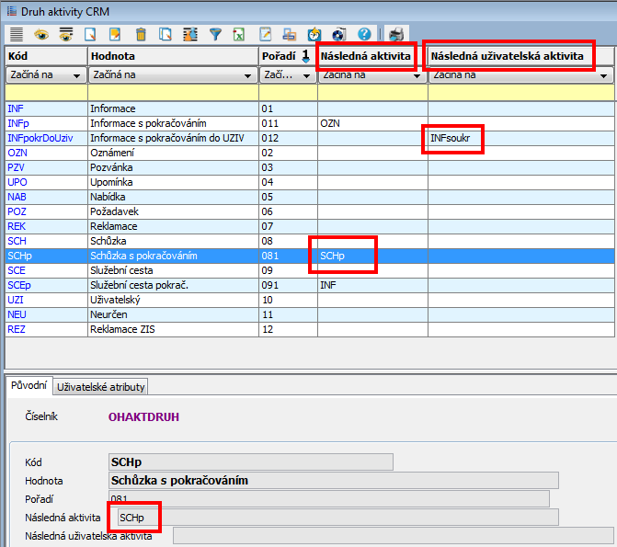Open the Hodnota column filter dropdown
Image resolution: width=617 pixels, height=547 pixels.
[x=250, y=75]
